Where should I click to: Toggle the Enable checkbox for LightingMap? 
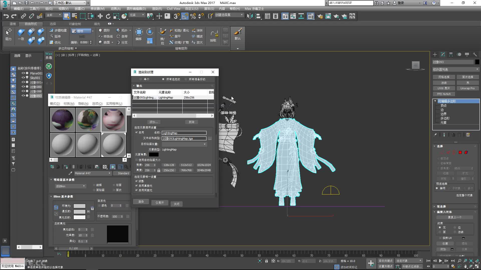point(137,132)
